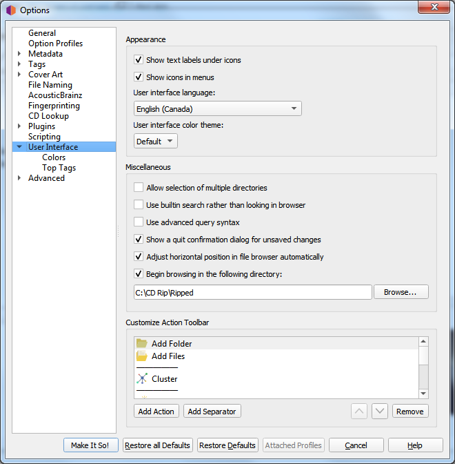455x464 pixels.
Task: Toggle Use builtin search rather than browser
Action: [x=139, y=205]
